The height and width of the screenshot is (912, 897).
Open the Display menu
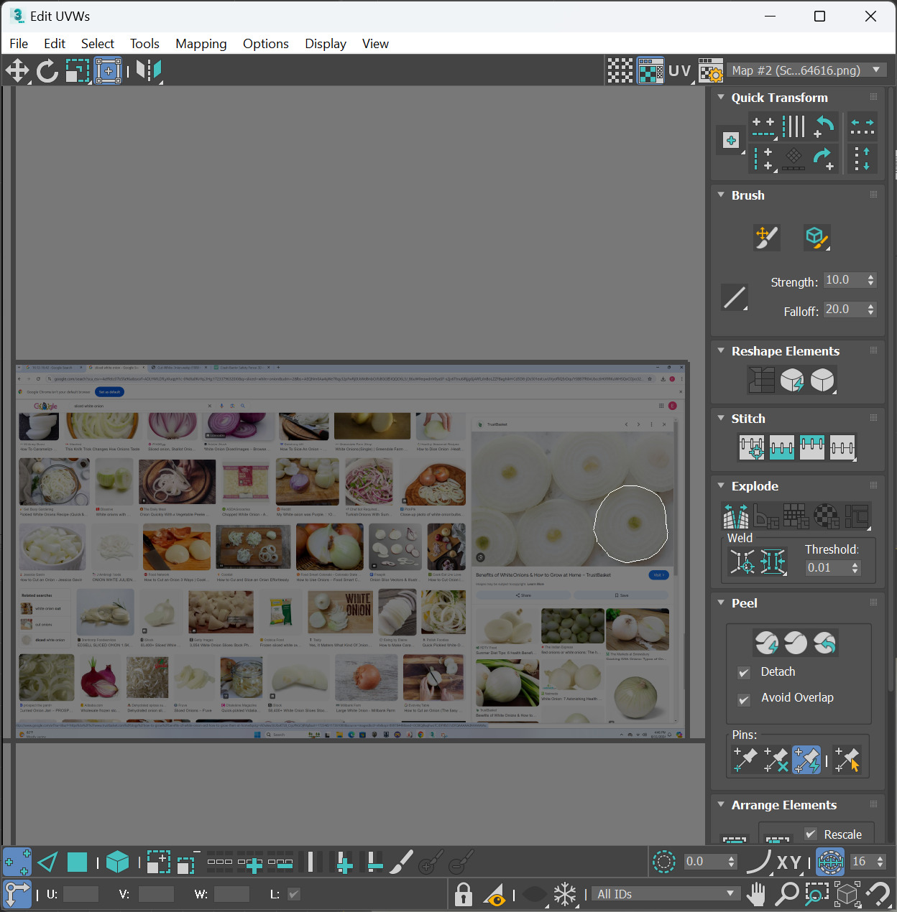(x=326, y=44)
